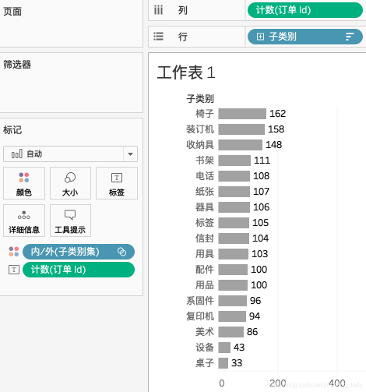
Task: Click the bar for 收纳具 with value 148
Action: 240,145
